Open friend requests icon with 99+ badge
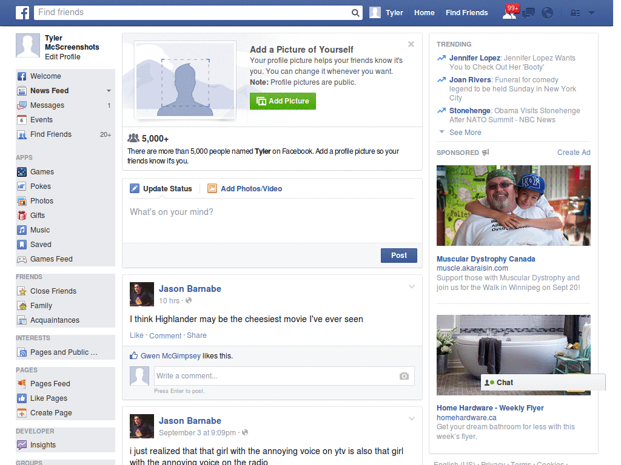621x465 pixels. [x=510, y=12]
